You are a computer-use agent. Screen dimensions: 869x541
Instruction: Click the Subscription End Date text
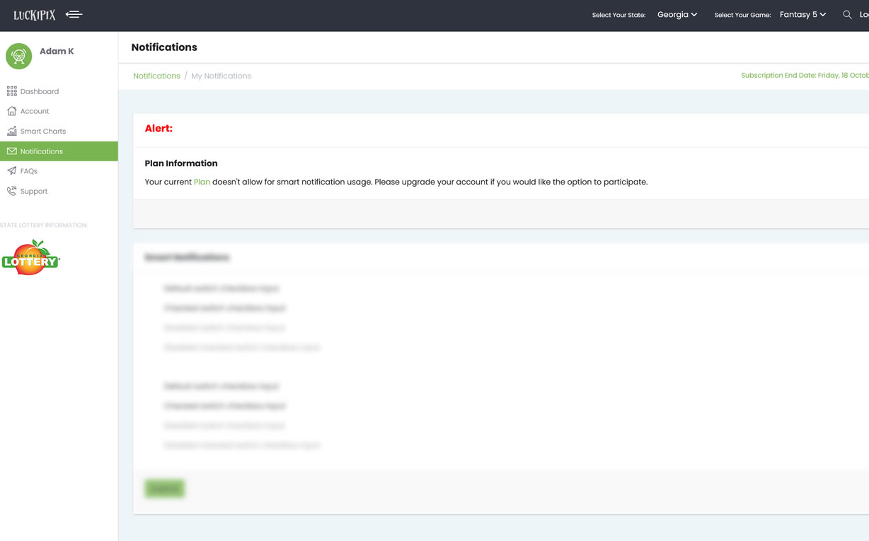[x=805, y=75]
